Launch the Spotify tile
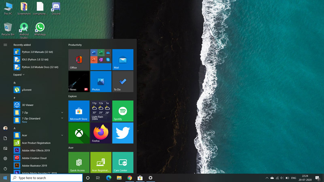This screenshot has height=182, width=324. point(123,111)
